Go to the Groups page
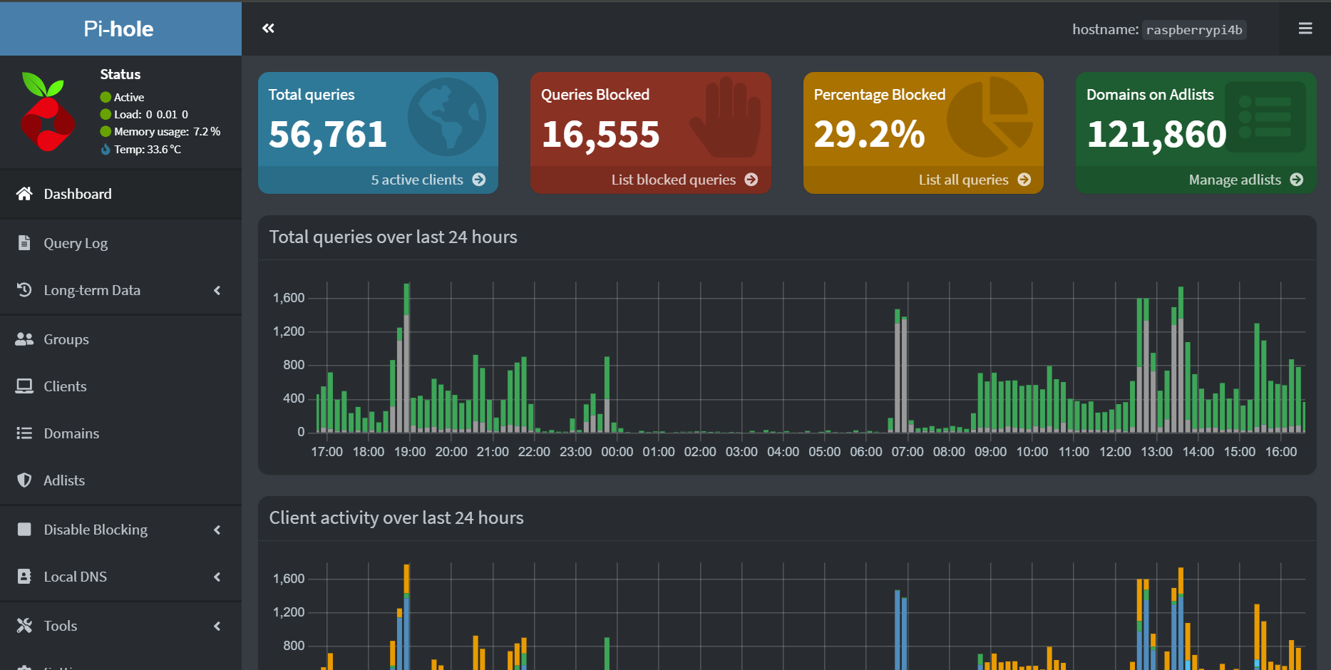 tap(120, 339)
